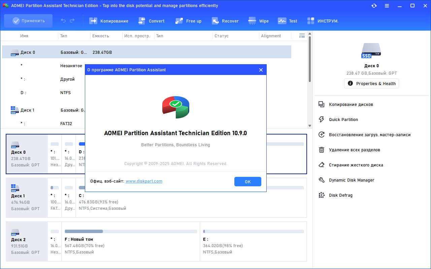Open the Test toolbar item
The width and height of the screenshot is (431, 269).
(x=287, y=21)
